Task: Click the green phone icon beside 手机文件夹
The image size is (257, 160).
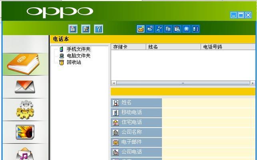Action: (x=62, y=49)
